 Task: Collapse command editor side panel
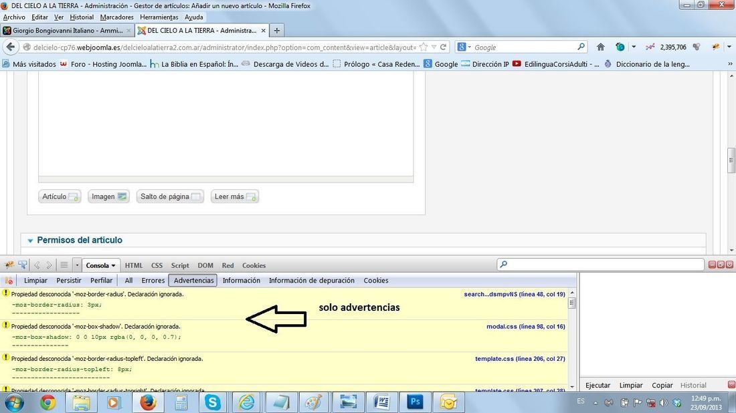point(731,384)
